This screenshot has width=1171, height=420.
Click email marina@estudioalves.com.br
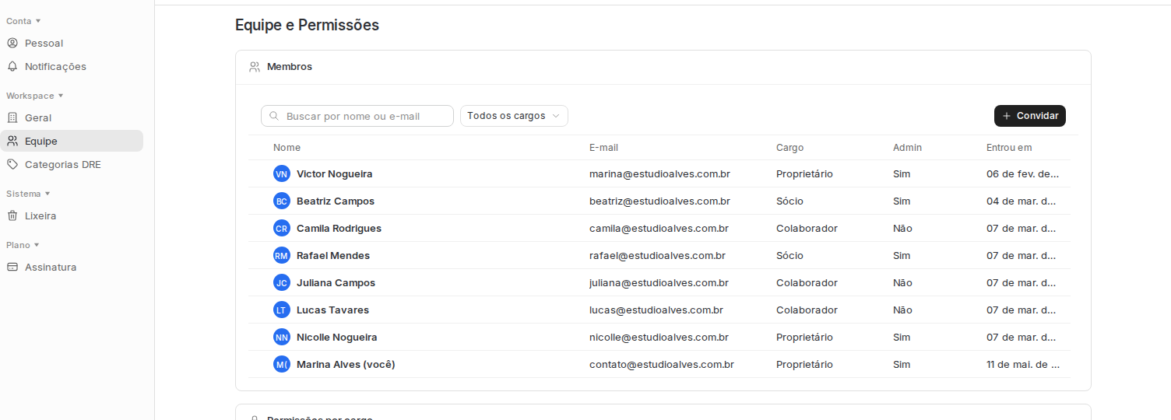tap(659, 173)
